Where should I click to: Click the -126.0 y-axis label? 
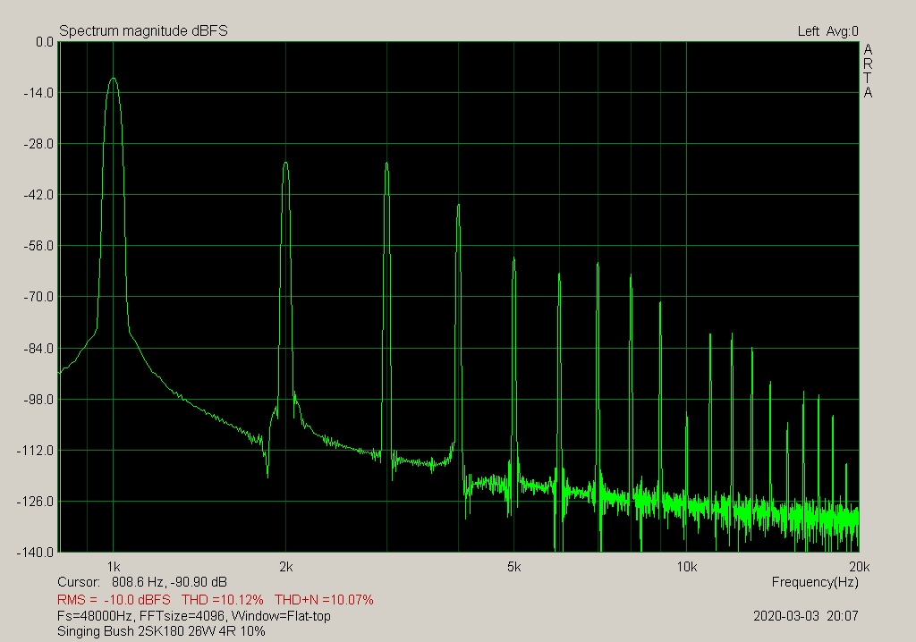pyautogui.click(x=35, y=502)
